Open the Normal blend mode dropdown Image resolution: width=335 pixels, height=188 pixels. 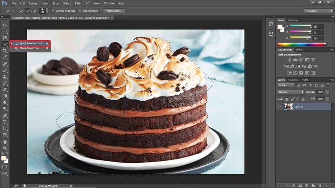tap(291, 92)
